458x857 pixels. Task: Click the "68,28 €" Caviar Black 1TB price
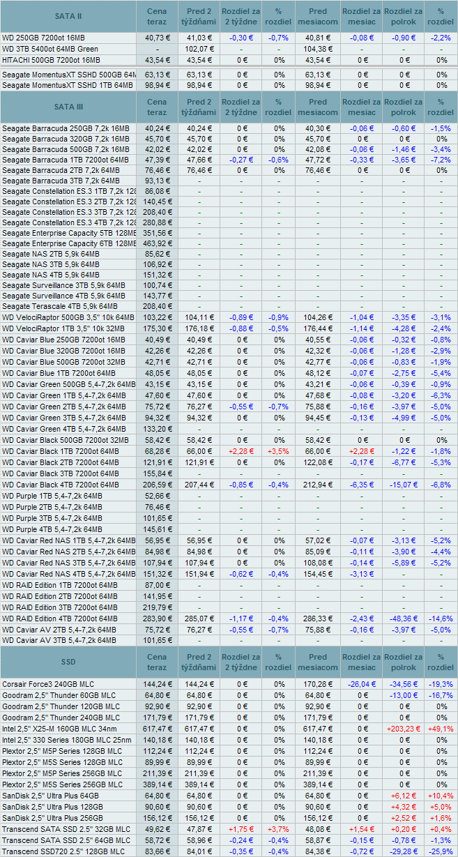tap(158, 451)
